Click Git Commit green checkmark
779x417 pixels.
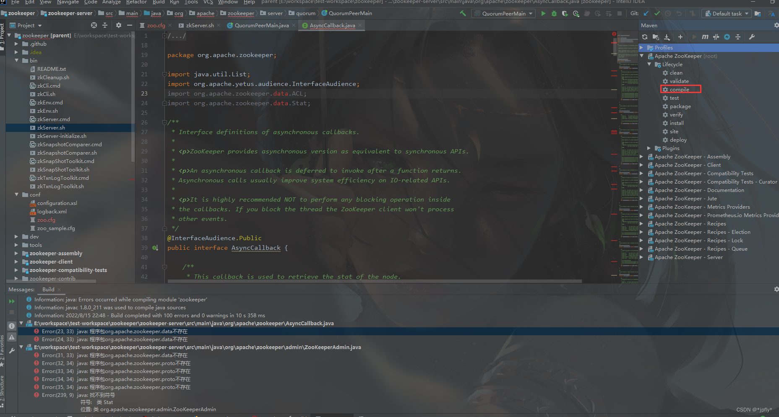(657, 13)
